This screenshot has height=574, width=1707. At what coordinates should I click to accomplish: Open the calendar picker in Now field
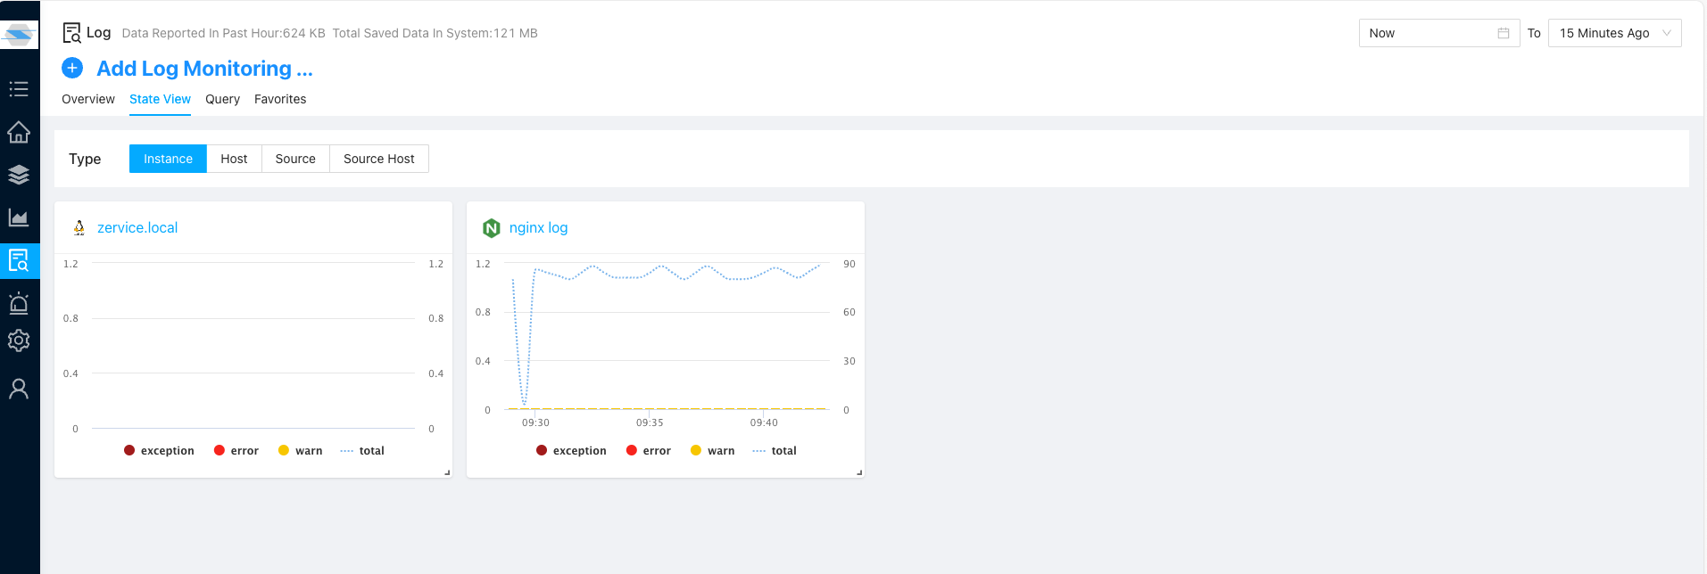1504,33
